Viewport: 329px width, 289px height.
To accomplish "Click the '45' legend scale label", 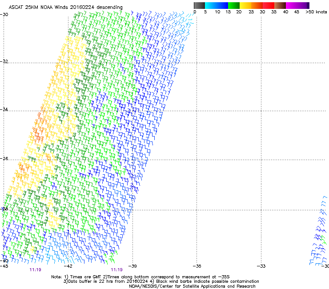I will [297, 12].
